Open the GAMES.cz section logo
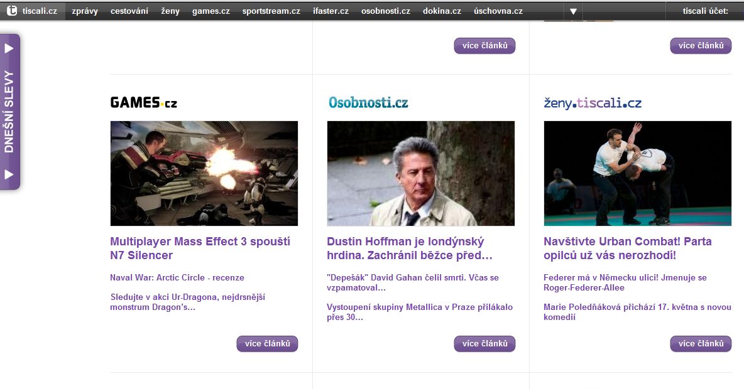 click(143, 102)
